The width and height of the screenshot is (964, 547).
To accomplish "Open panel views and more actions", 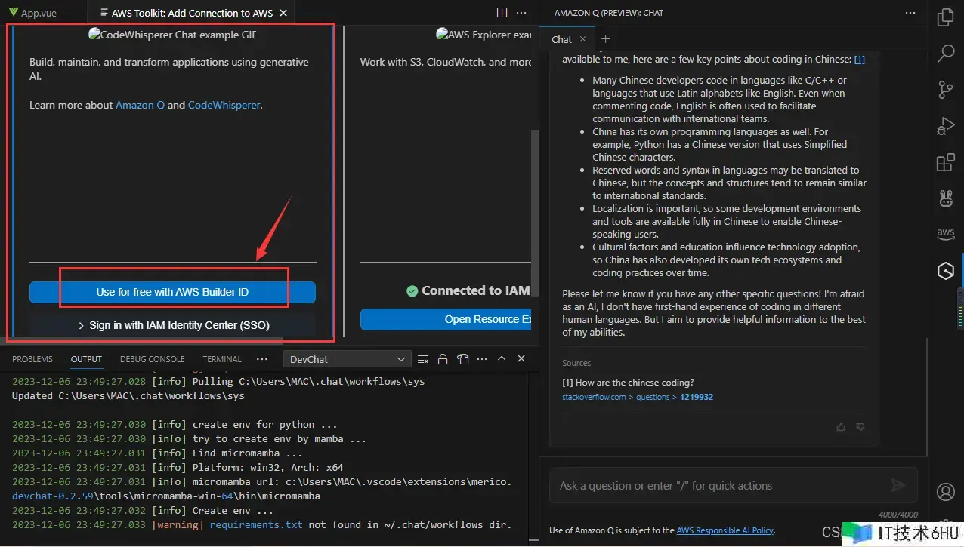I will click(x=482, y=359).
